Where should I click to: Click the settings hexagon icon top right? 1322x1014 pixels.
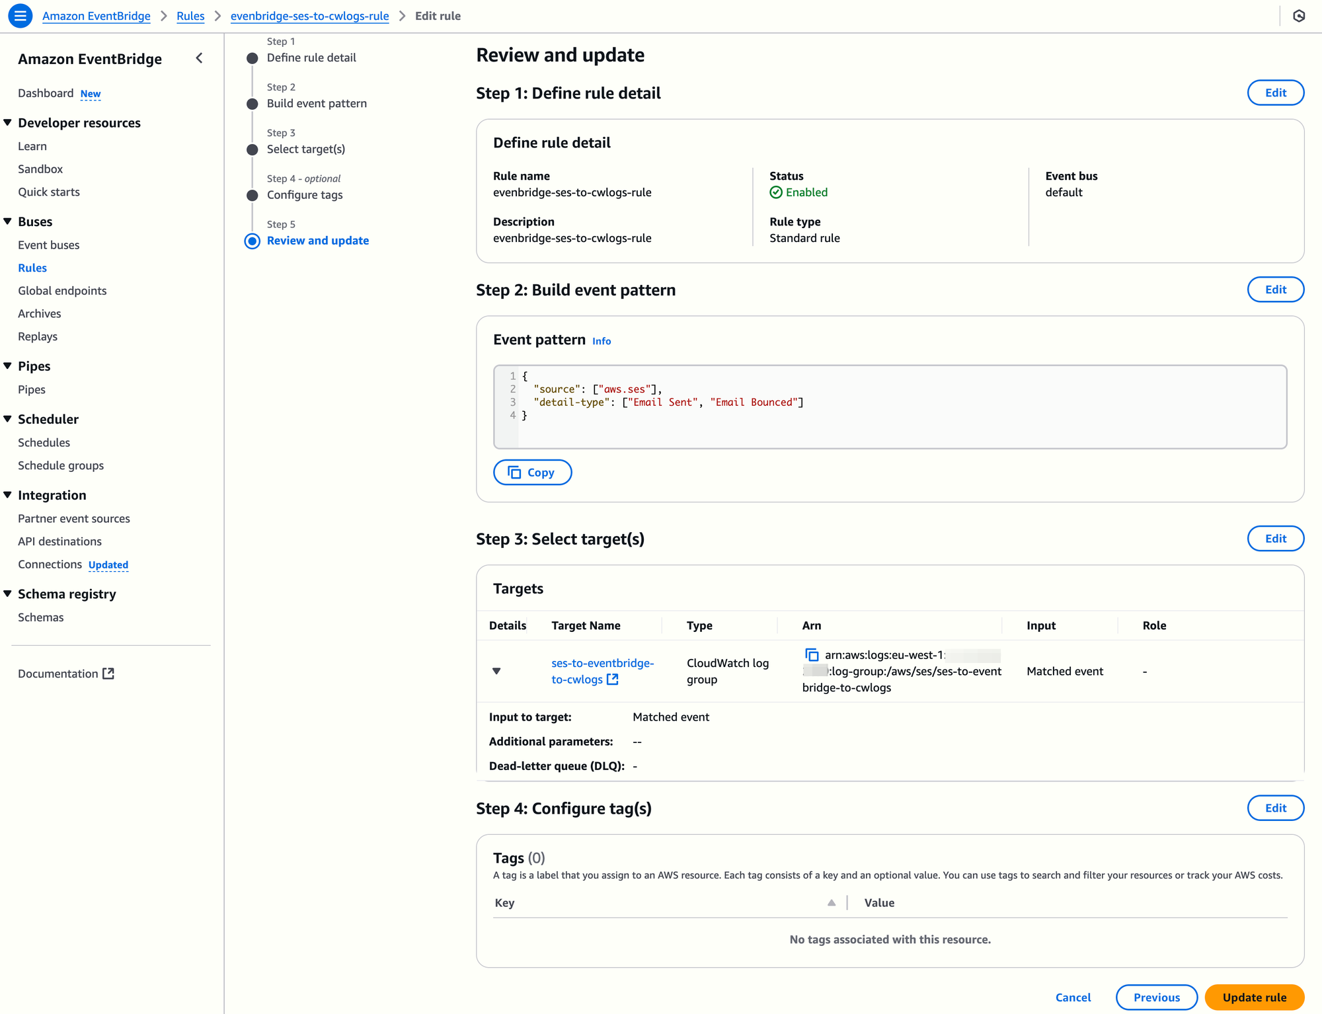(1299, 16)
